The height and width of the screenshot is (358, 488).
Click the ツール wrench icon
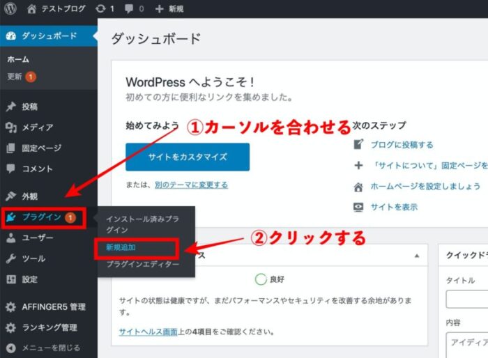11,258
